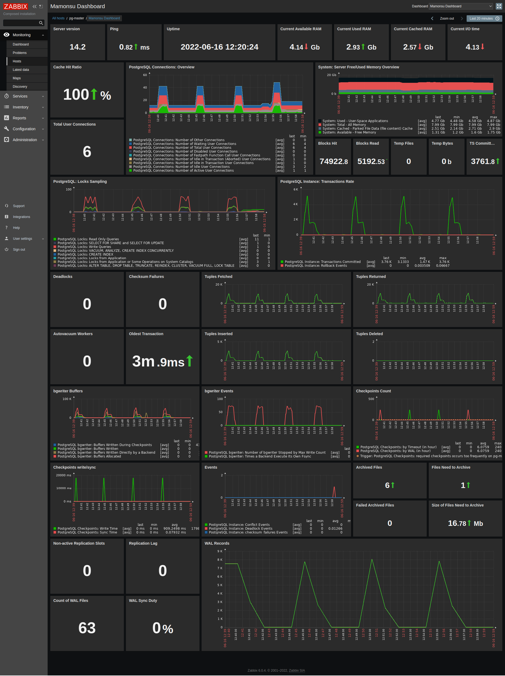The image size is (505, 676).
Task: Click the Configuration wrench icon
Action: pyautogui.click(x=7, y=129)
